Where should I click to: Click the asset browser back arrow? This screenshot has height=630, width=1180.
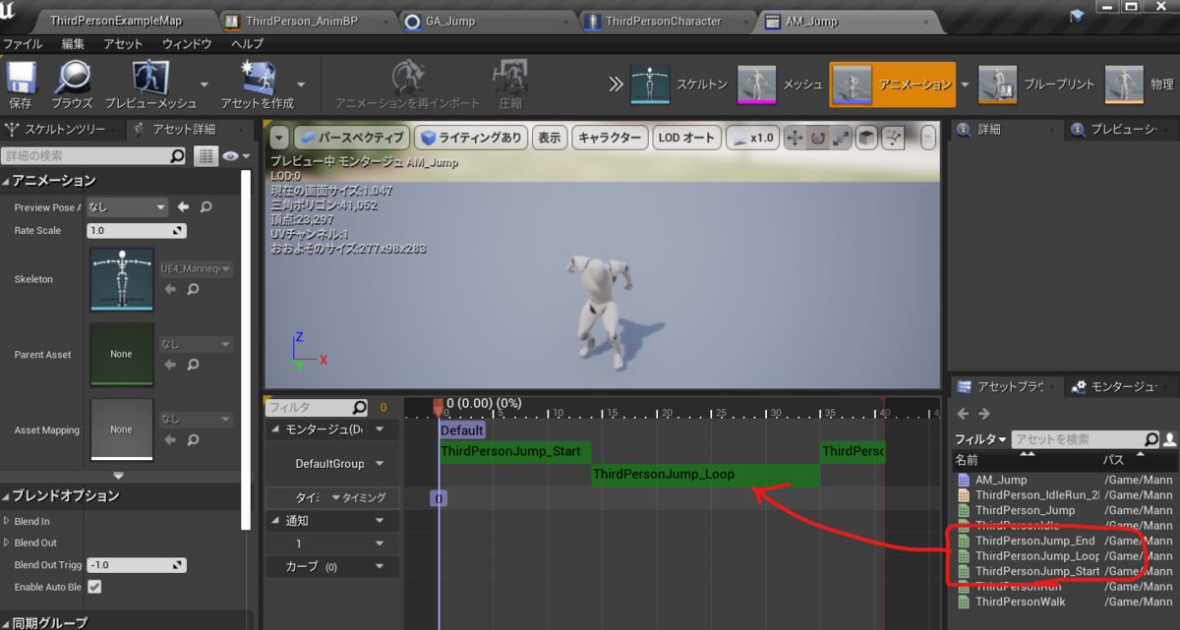tap(964, 414)
